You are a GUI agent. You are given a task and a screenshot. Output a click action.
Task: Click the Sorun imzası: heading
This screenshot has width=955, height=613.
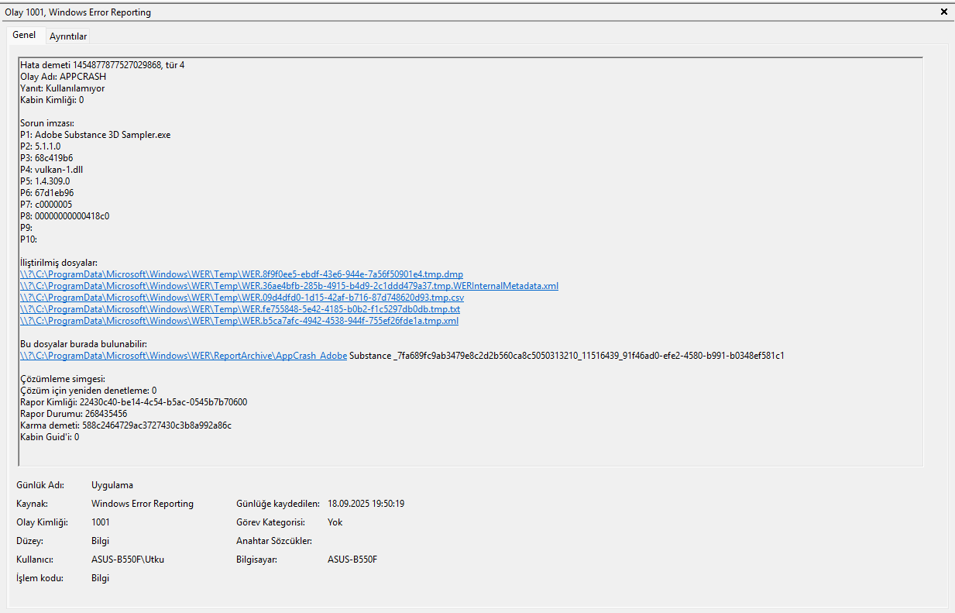(46, 123)
